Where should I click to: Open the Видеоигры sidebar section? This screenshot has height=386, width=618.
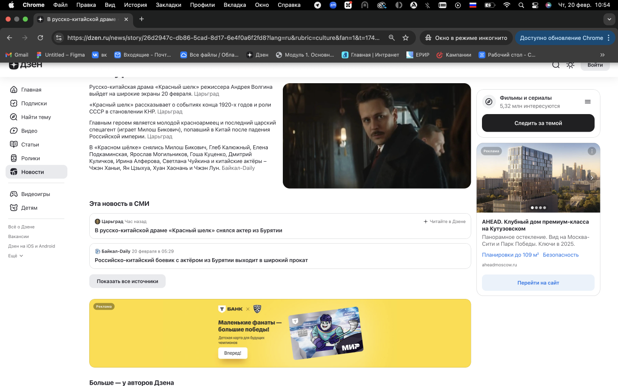tap(36, 194)
